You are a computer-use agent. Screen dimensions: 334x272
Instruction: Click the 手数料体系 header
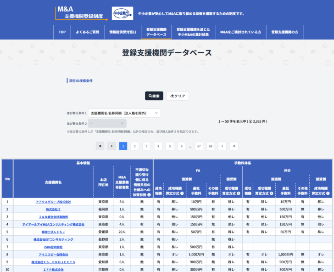coord(243,163)
